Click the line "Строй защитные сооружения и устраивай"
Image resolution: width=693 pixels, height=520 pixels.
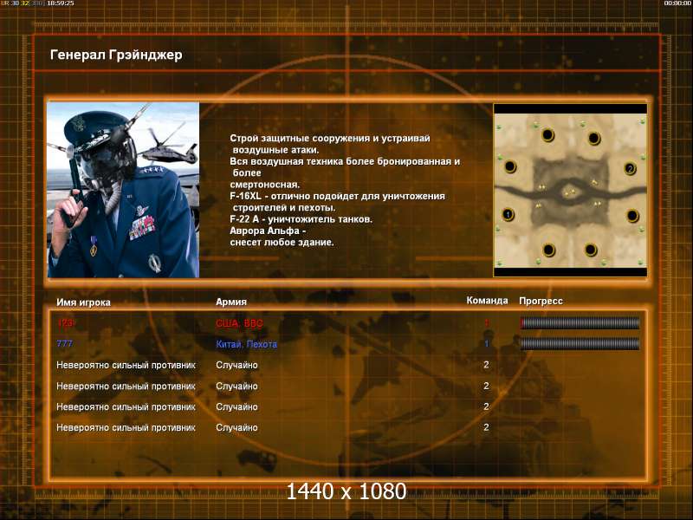click(330, 139)
